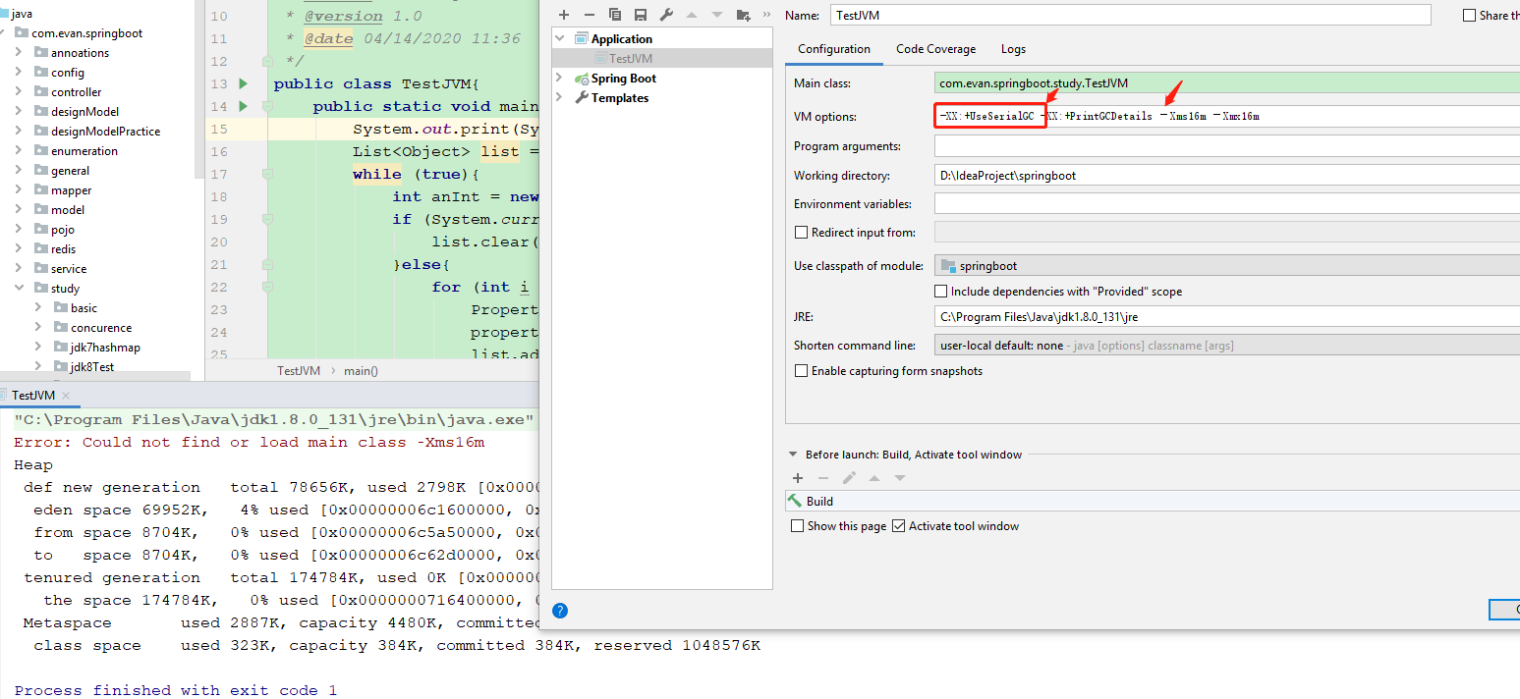This screenshot has height=699, width=1520.
Task: Click into the VM options field
Action: tap(1227, 116)
